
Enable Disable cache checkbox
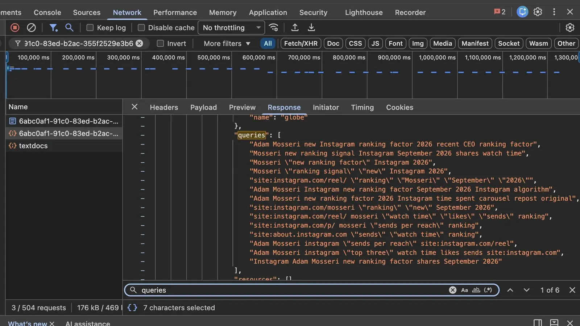[x=141, y=28]
